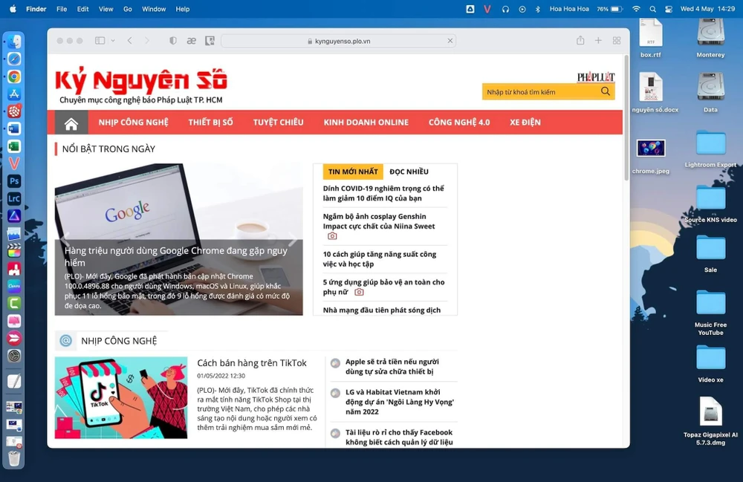Go to the previous featured slide with the left arrow
The width and height of the screenshot is (743, 482).
(65, 239)
